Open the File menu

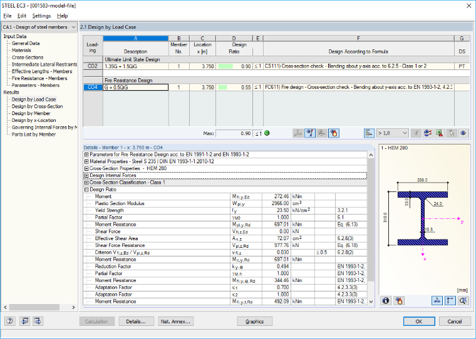[8, 16]
